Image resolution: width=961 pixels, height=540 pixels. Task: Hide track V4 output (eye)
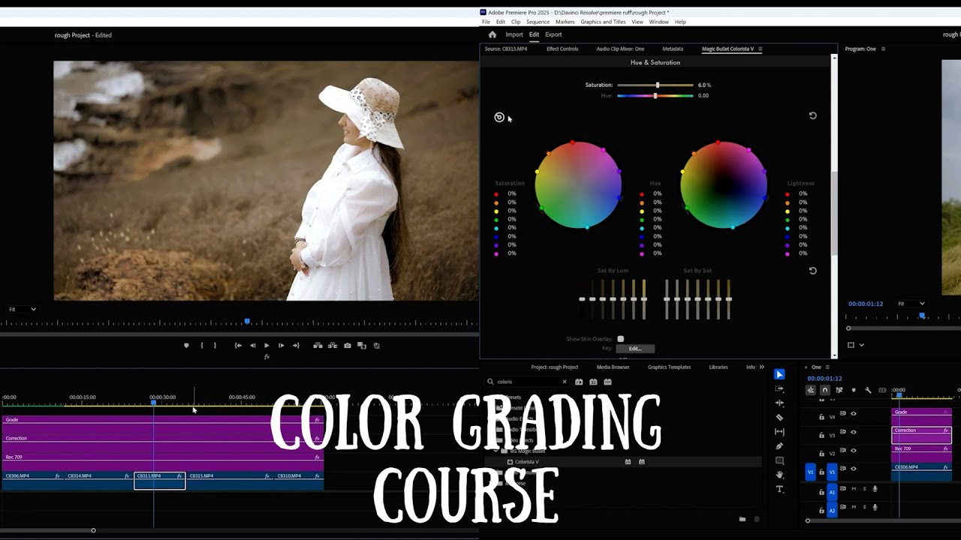854,414
